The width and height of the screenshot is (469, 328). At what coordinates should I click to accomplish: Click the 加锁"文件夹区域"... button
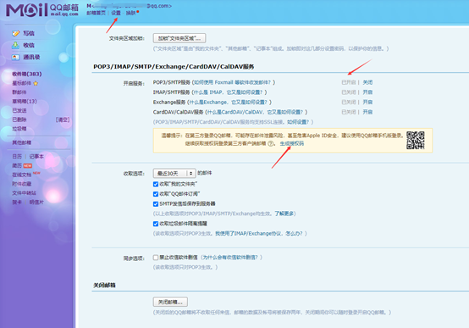(179, 38)
